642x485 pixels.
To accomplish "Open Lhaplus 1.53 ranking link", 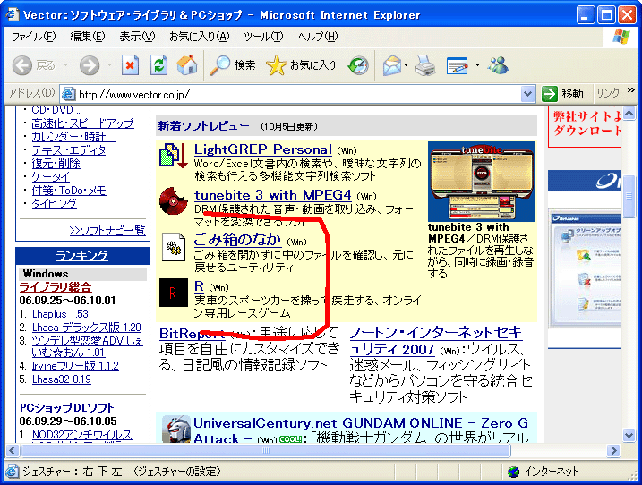I will (x=60, y=314).
